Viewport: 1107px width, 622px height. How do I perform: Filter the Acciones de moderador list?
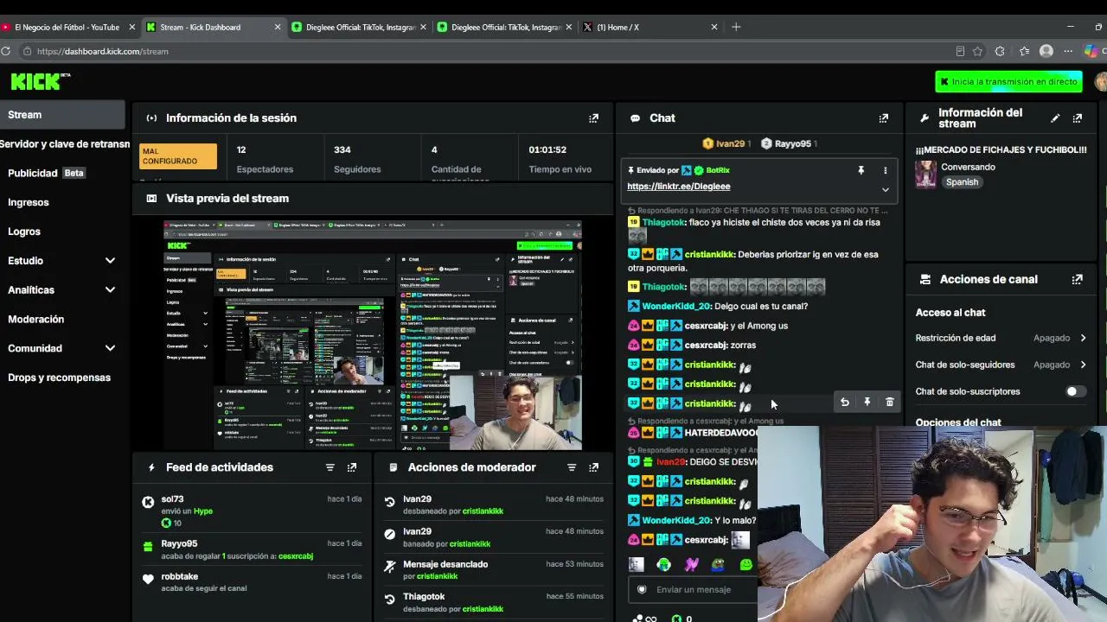(571, 467)
